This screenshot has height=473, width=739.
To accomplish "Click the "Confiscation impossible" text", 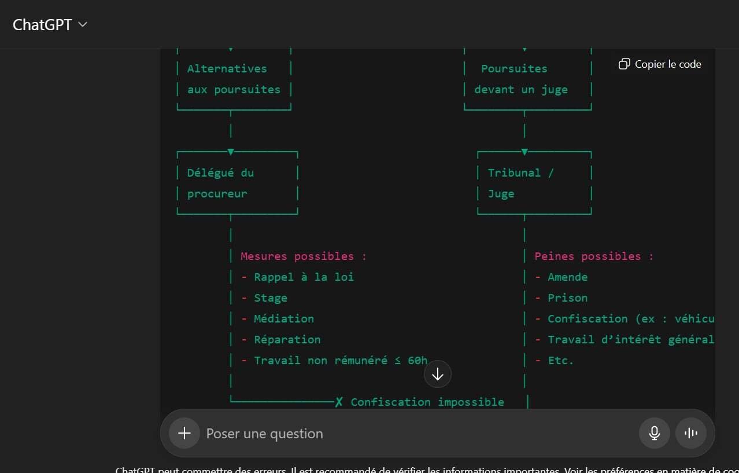I will point(427,402).
